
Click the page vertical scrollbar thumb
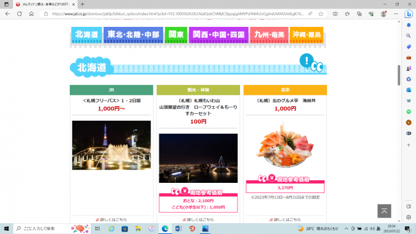point(399,75)
